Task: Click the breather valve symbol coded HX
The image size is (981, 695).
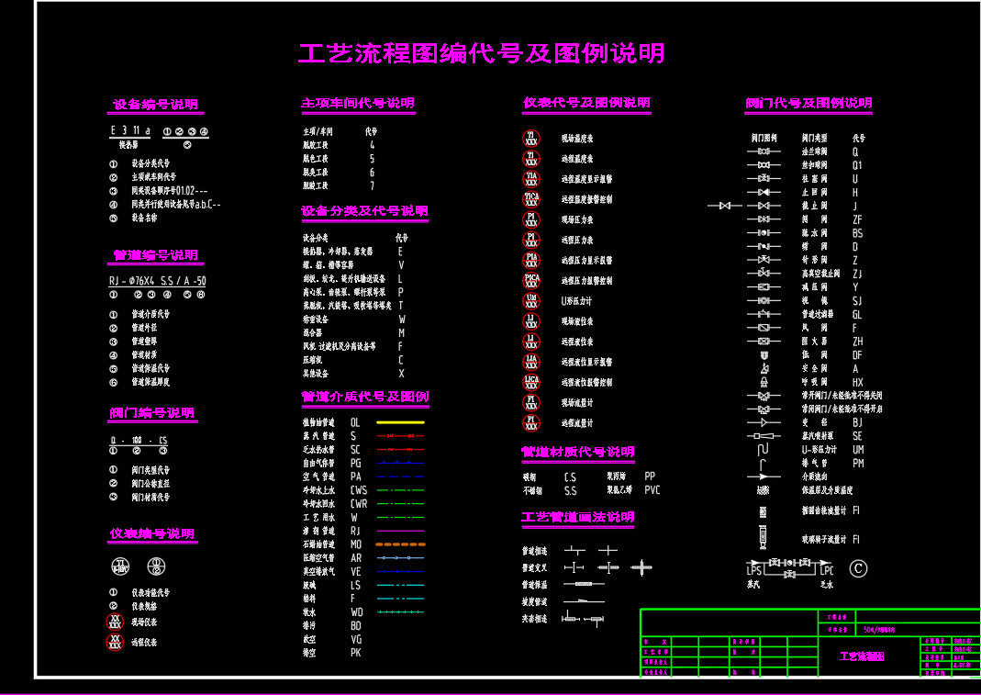Action: click(x=764, y=382)
